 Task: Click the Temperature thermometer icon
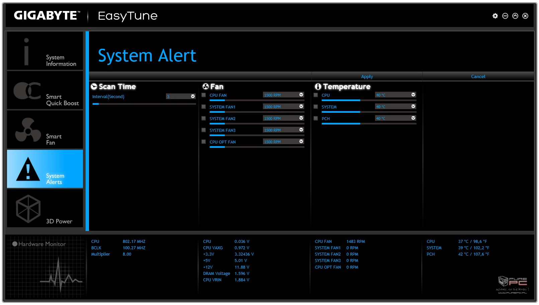[318, 86]
